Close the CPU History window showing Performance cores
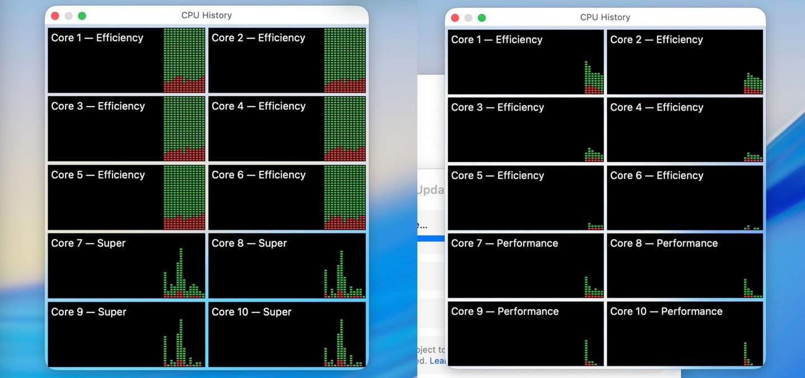 coord(455,18)
